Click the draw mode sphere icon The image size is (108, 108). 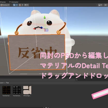pyautogui.click(x=99, y=5)
